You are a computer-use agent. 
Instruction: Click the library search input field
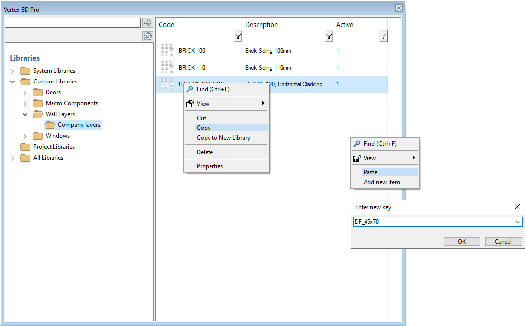73,23
